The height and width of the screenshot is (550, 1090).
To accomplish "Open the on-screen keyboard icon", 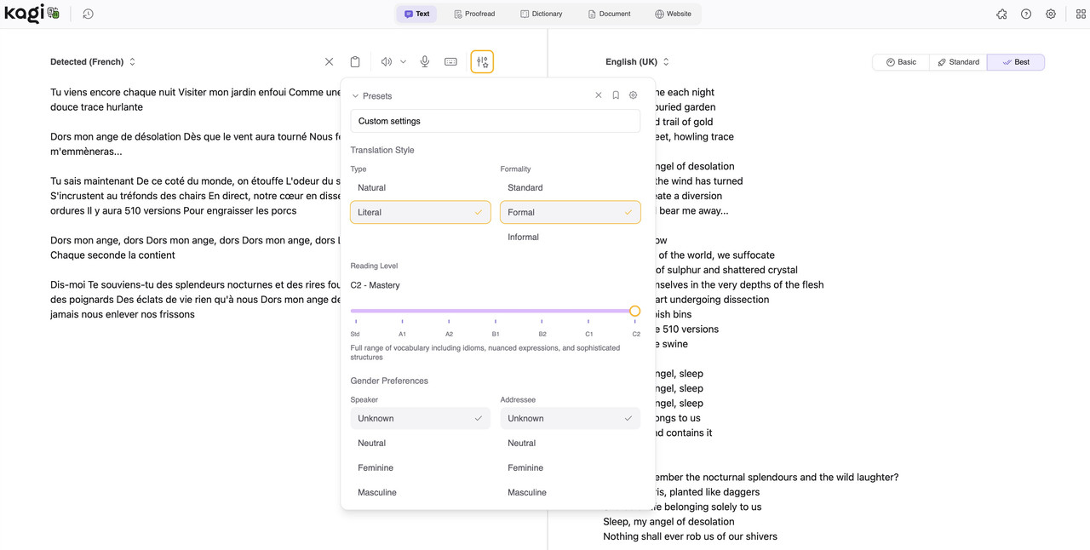I will coord(450,61).
